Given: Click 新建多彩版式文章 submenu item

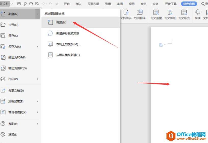Looking at the screenshot, I should 81,33.
